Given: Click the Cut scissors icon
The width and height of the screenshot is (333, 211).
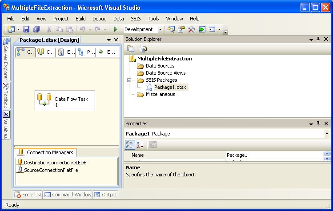Looking at the screenshot, I should click(49, 29).
